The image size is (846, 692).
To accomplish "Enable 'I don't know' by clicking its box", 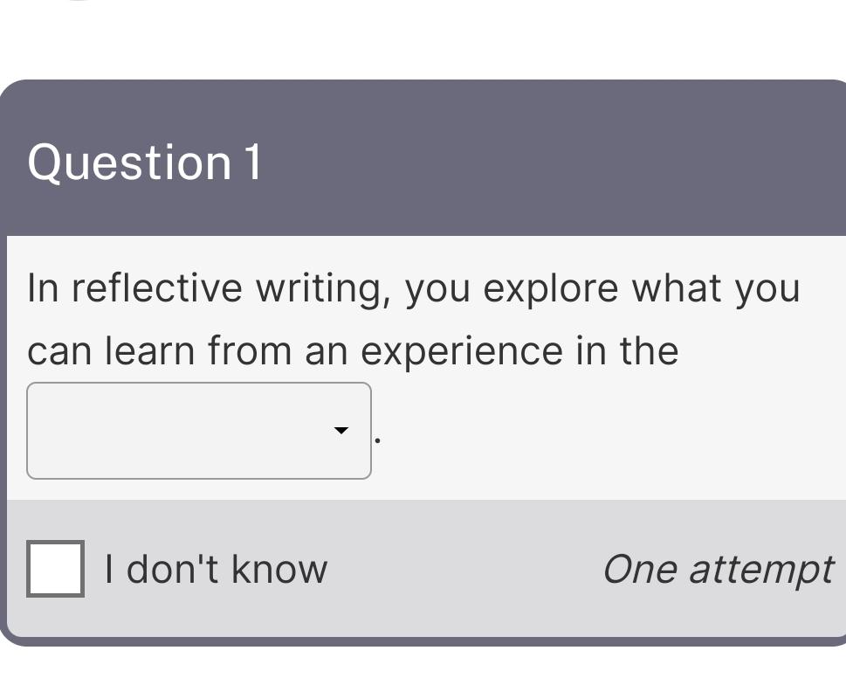I will [55, 569].
